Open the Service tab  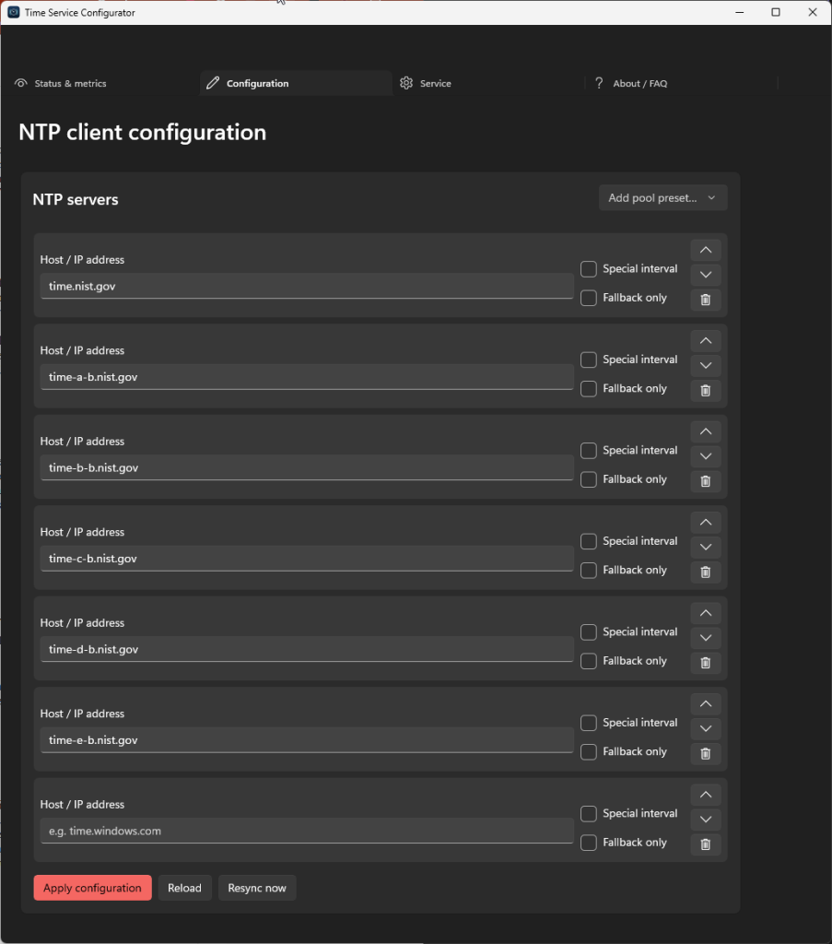pos(488,83)
